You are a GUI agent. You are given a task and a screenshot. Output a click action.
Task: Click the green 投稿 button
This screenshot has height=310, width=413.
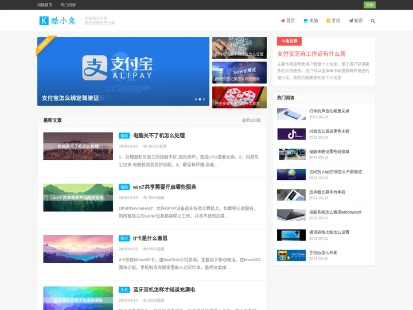coord(369,5)
